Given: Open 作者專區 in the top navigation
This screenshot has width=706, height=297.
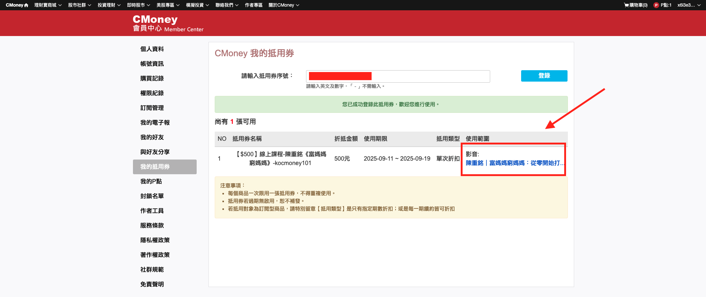Looking at the screenshot, I should (x=254, y=5).
